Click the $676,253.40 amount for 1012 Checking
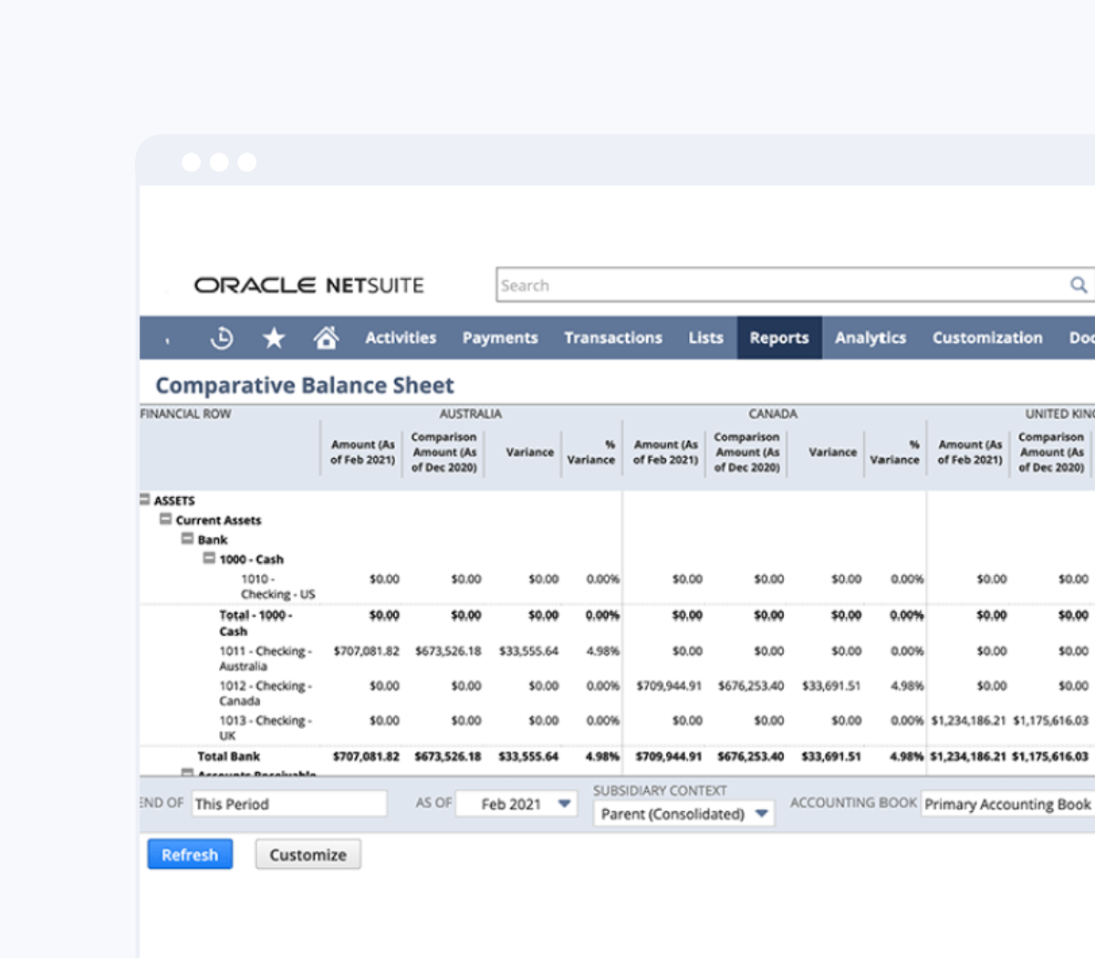Viewport: 1095px width, 958px height. tap(751, 686)
